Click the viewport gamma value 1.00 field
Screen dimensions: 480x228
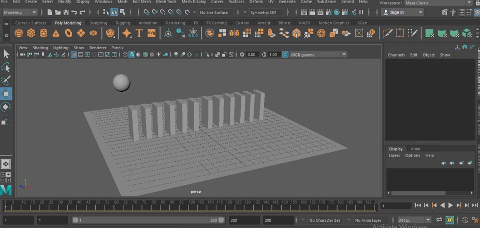tap(273, 54)
